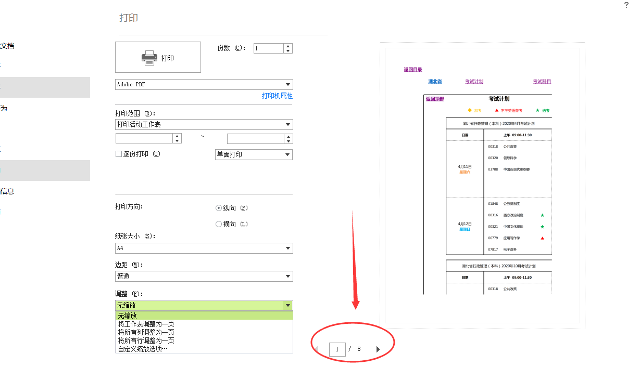Go to previous preview page arrow
Screen dimensions: 639x367
click(x=316, y=349)
